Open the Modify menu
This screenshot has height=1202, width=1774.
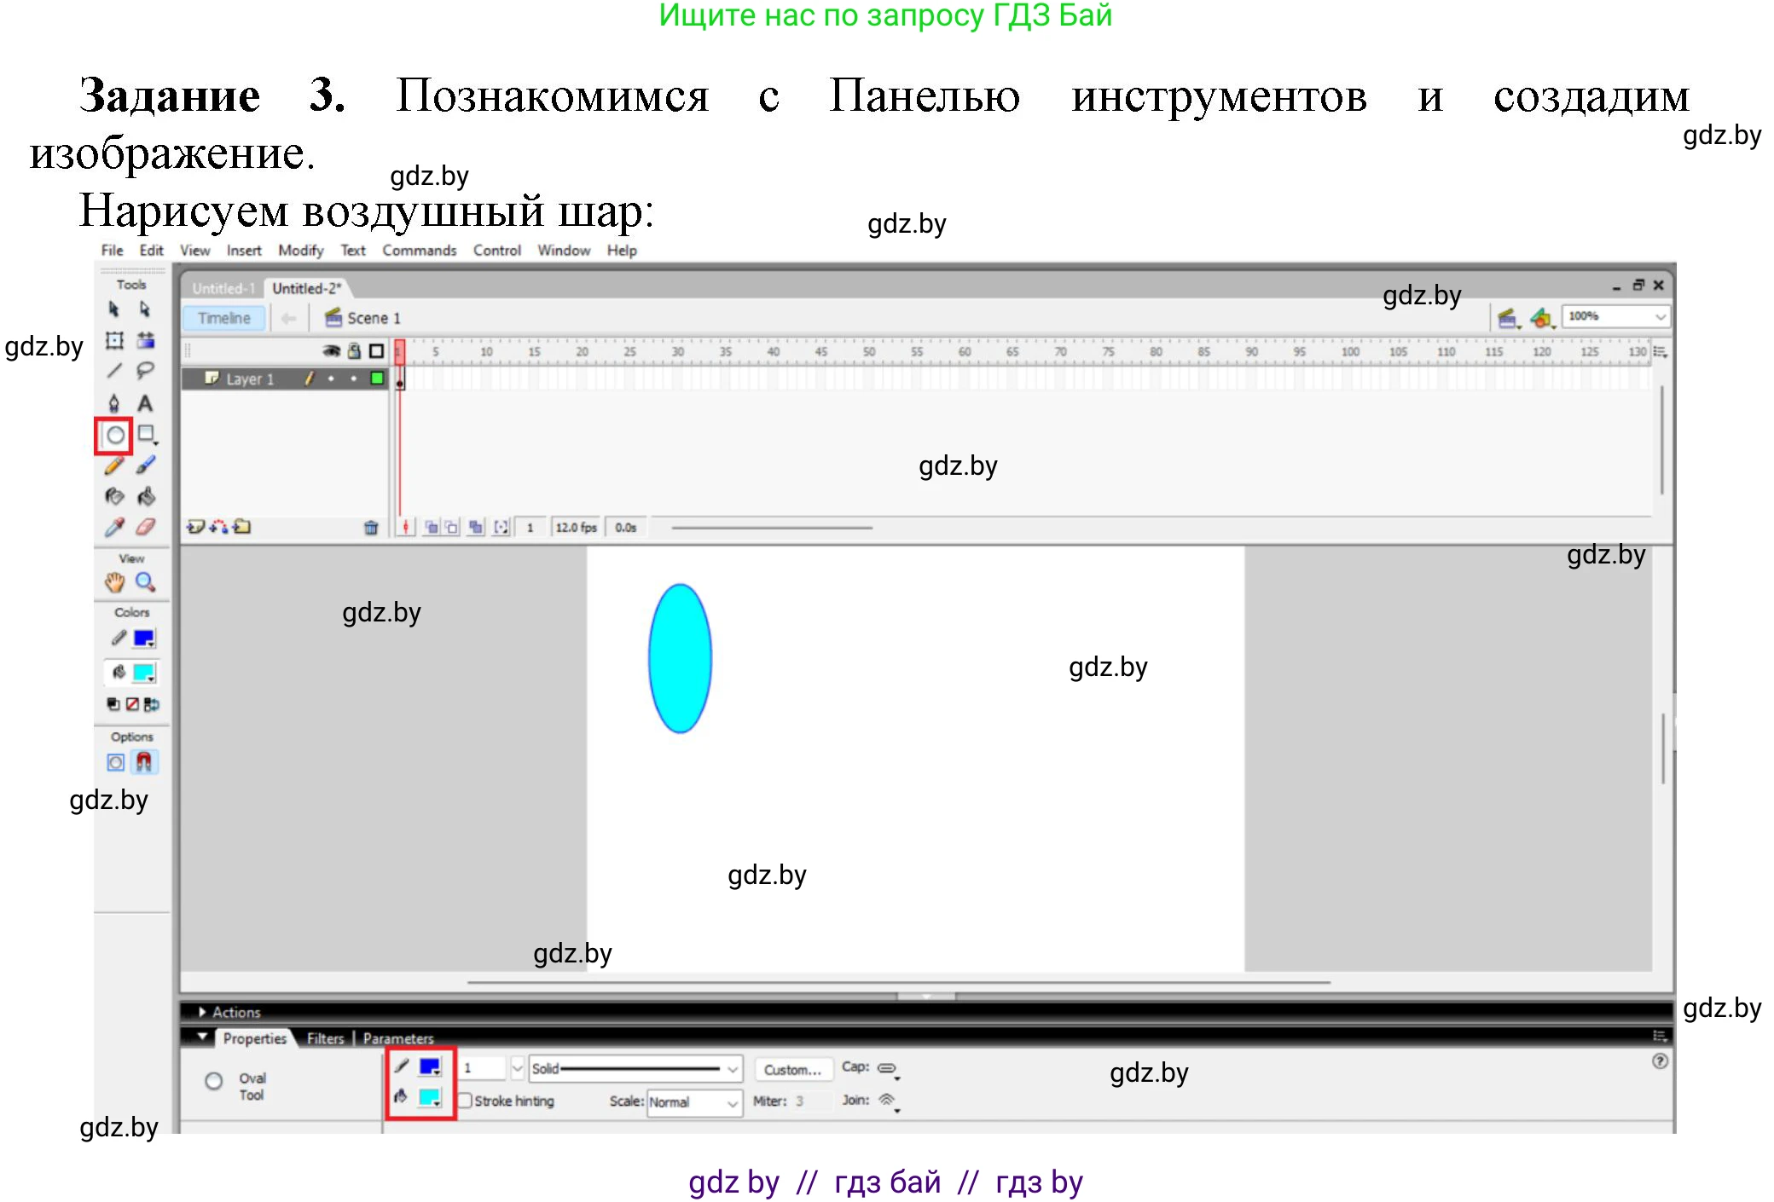[300, 250]
